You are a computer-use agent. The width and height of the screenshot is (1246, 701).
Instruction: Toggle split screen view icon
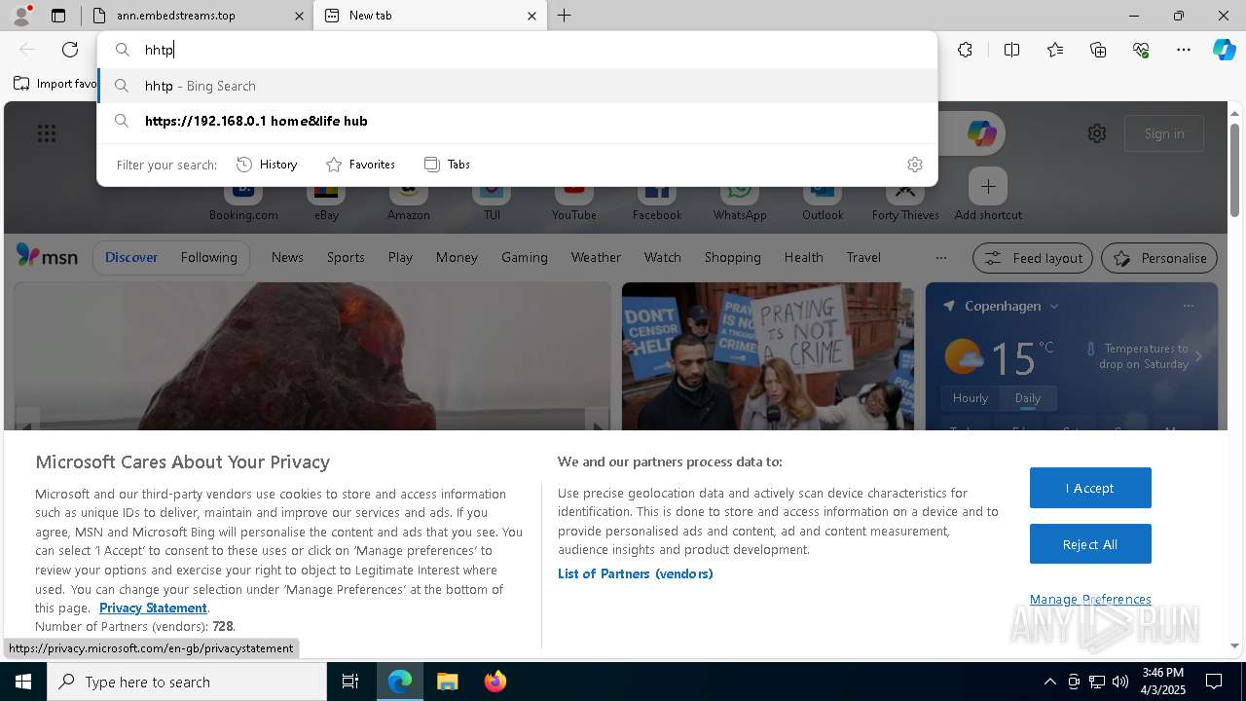pyautogui.click(x=1012, y=50)
